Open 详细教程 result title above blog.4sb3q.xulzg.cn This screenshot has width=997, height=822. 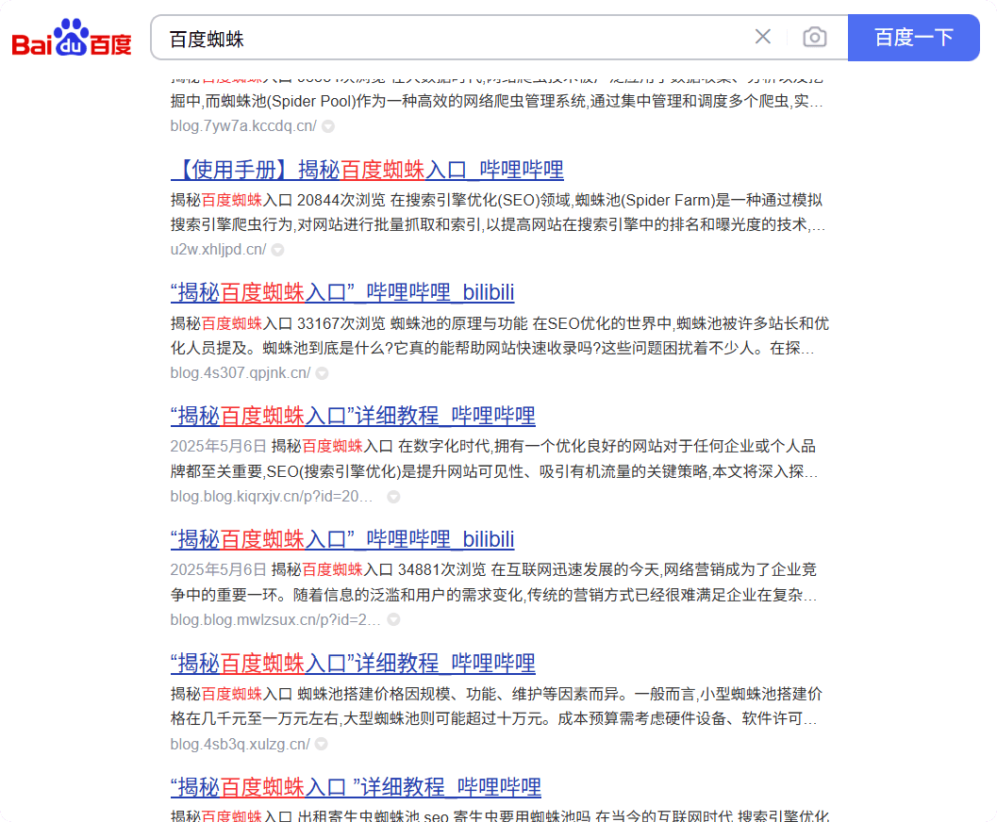tap(353, 664)
